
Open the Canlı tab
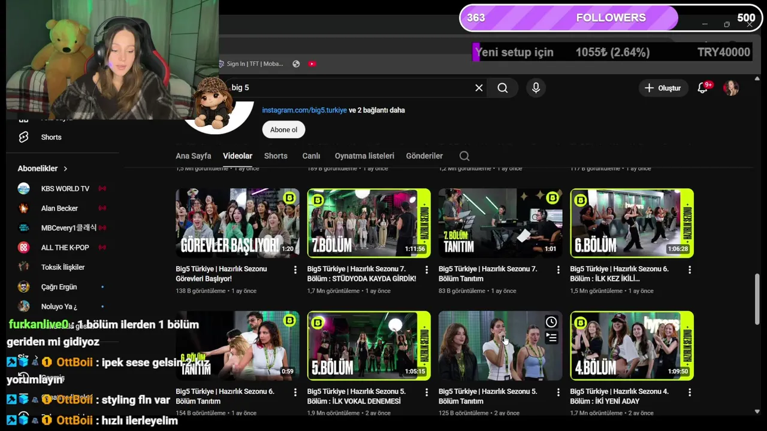tap(311, 156)
